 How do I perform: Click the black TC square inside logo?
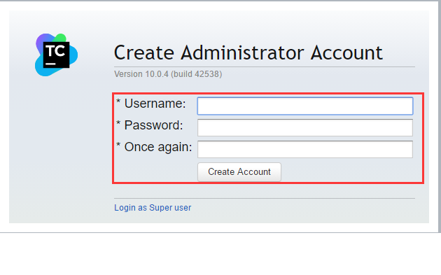[x=56, y=55]
